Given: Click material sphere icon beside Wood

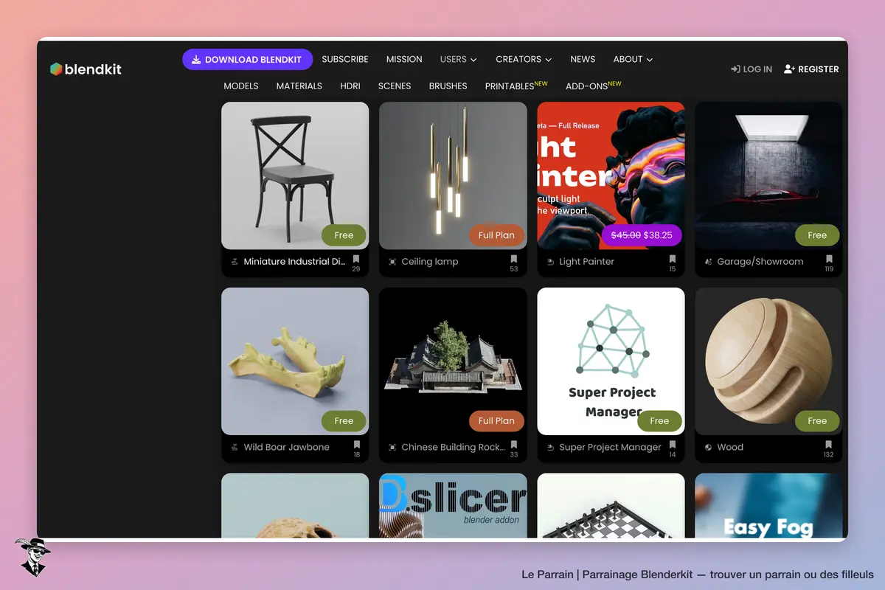Looking at the screenshot, I should coord(708,447).
